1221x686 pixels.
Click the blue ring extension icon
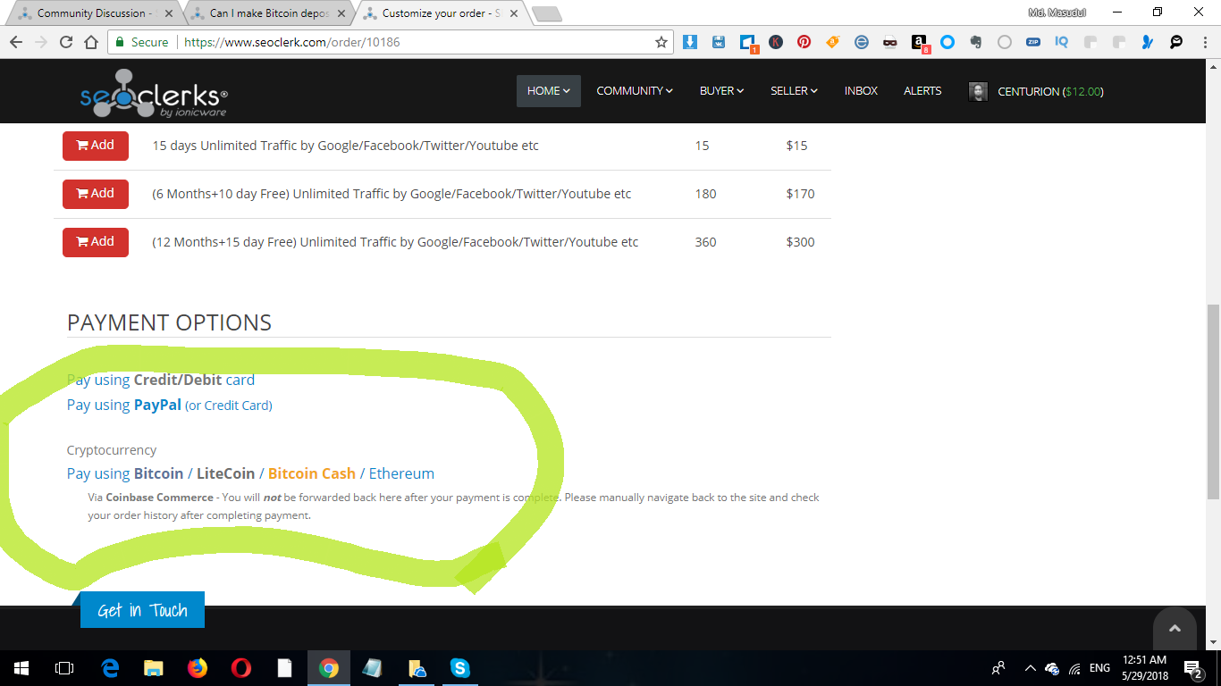coord(947,42)
